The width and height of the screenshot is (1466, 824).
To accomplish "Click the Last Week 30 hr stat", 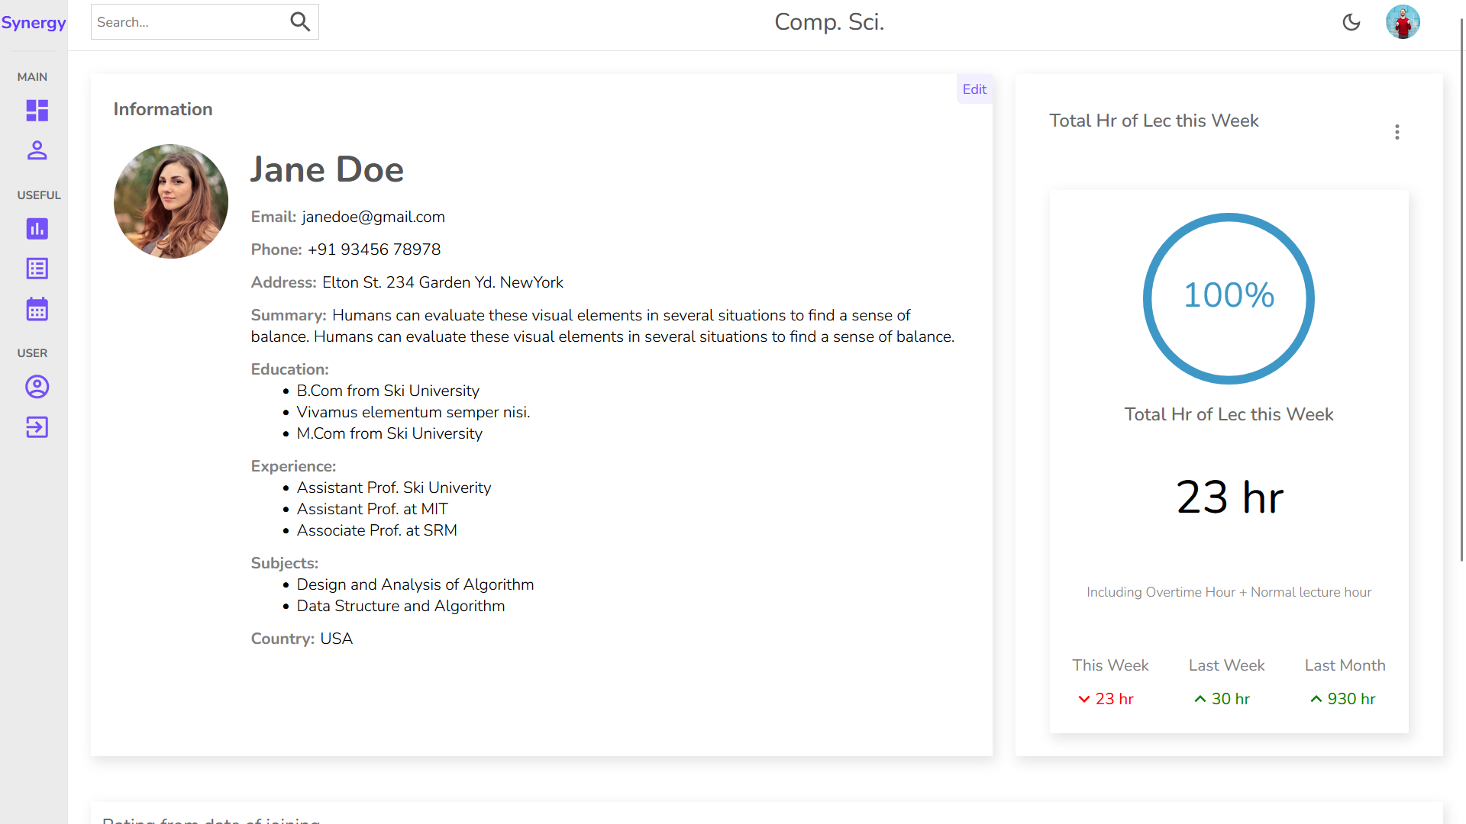I will (x=1222, y=699).
